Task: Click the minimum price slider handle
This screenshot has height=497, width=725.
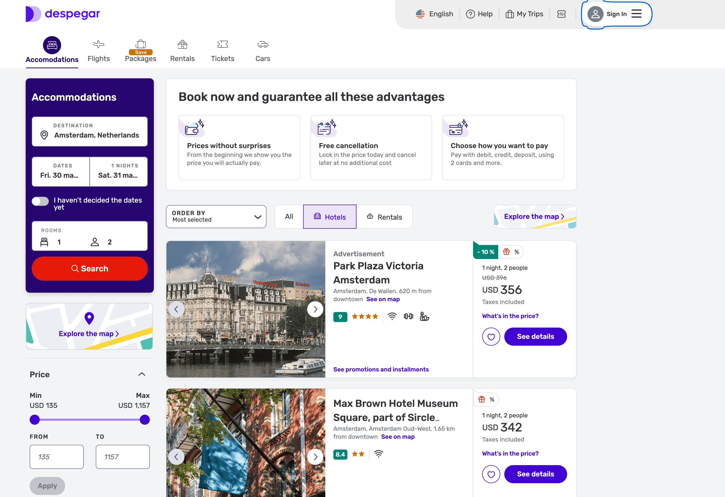Action: pos(35,420)
